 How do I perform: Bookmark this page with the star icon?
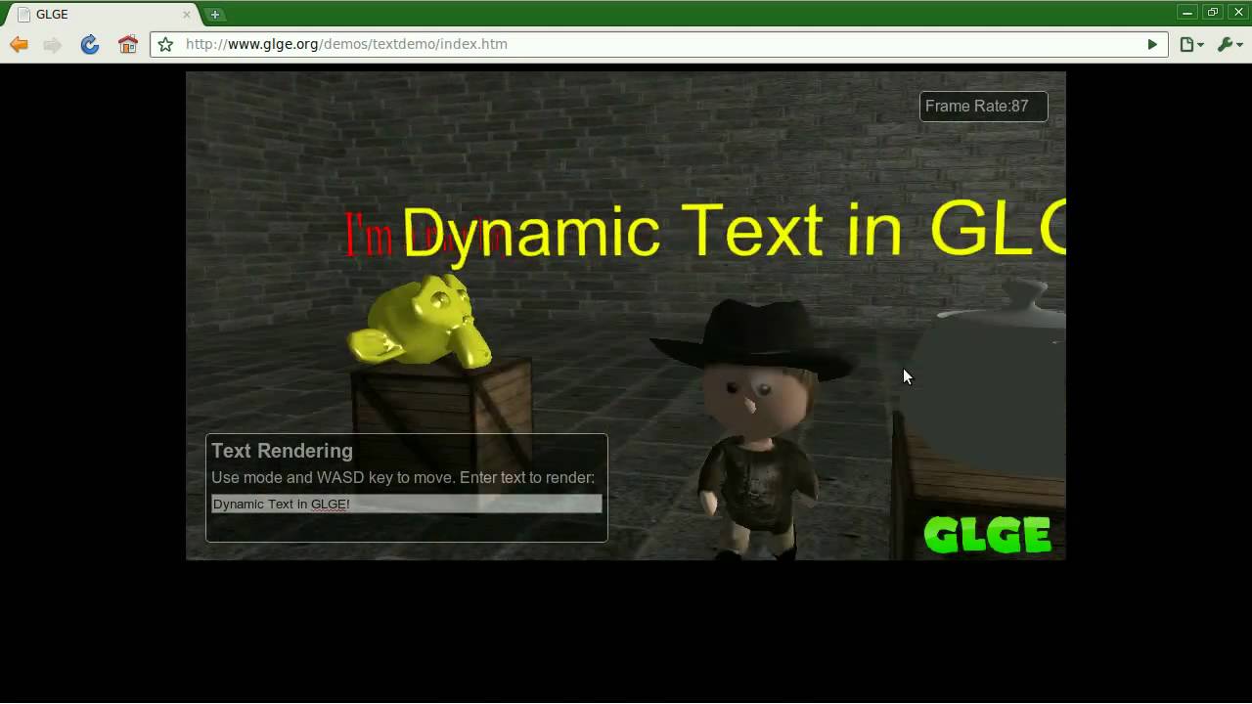coord(165,44)
